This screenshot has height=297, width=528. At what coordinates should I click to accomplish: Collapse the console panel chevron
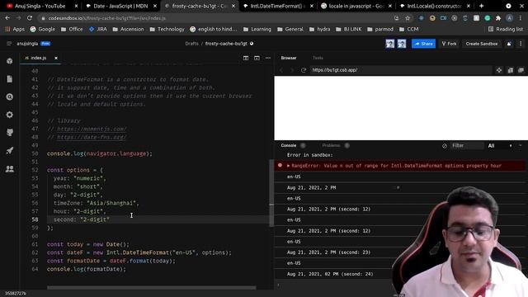coord(521,145)
